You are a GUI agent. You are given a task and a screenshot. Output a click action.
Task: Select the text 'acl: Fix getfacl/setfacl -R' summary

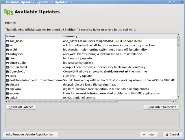point(109,45)
